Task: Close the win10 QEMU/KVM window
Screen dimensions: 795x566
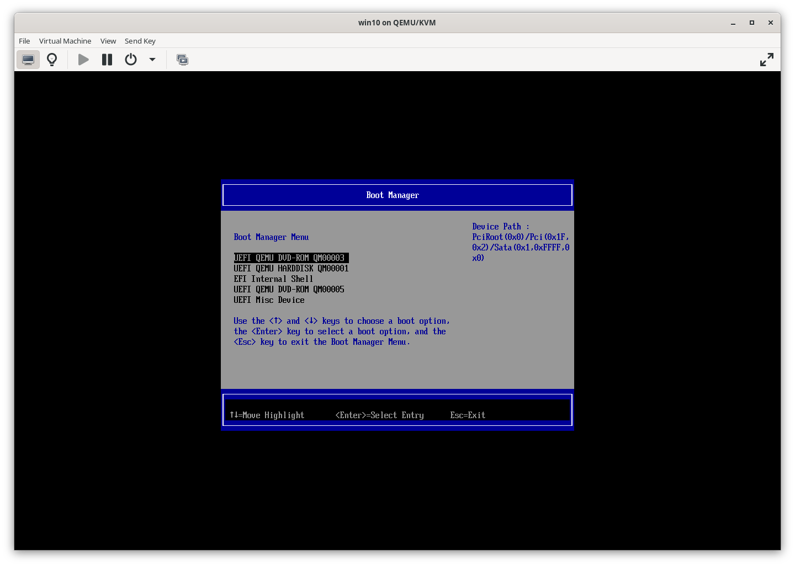Action: click(770, 23)
